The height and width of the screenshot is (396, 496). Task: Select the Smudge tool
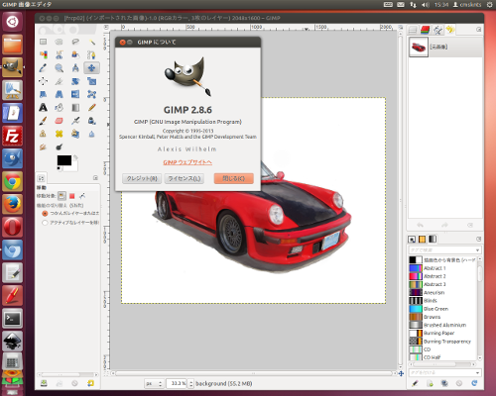coord(43,148)
